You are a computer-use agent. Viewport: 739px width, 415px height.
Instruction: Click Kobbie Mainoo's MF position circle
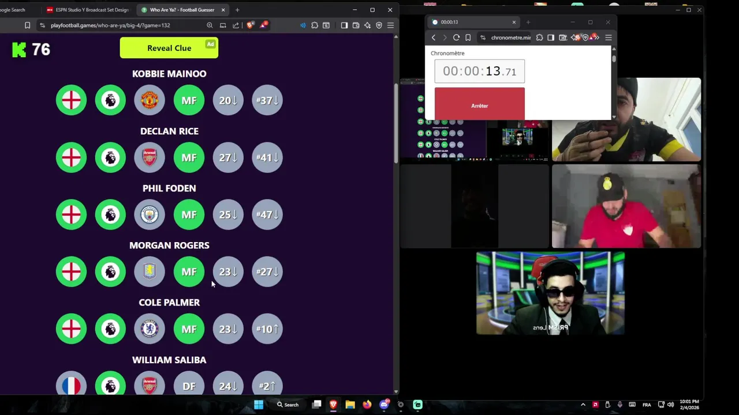189,100
